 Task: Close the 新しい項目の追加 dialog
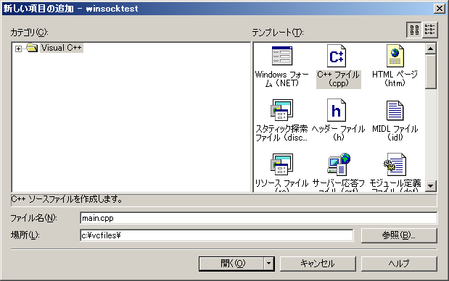440,9
